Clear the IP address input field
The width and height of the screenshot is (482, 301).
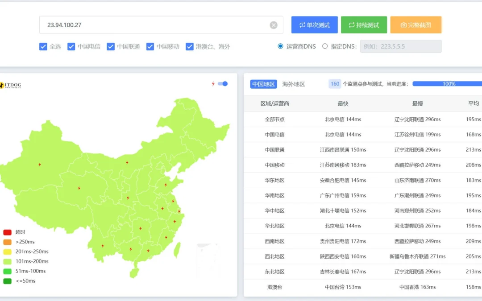click(273, 25)
